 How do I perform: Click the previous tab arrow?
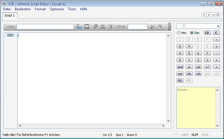coord(204,15)
